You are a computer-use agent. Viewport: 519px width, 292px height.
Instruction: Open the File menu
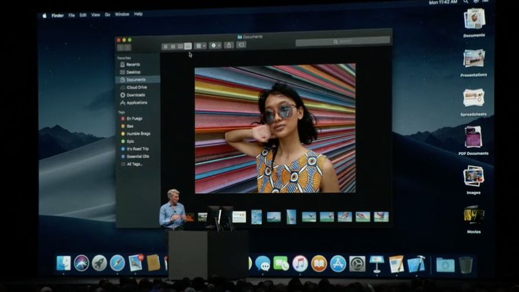72,16
